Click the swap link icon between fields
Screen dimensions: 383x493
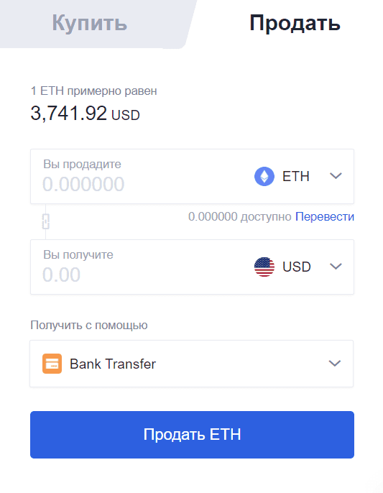click(x=46, y=221)
